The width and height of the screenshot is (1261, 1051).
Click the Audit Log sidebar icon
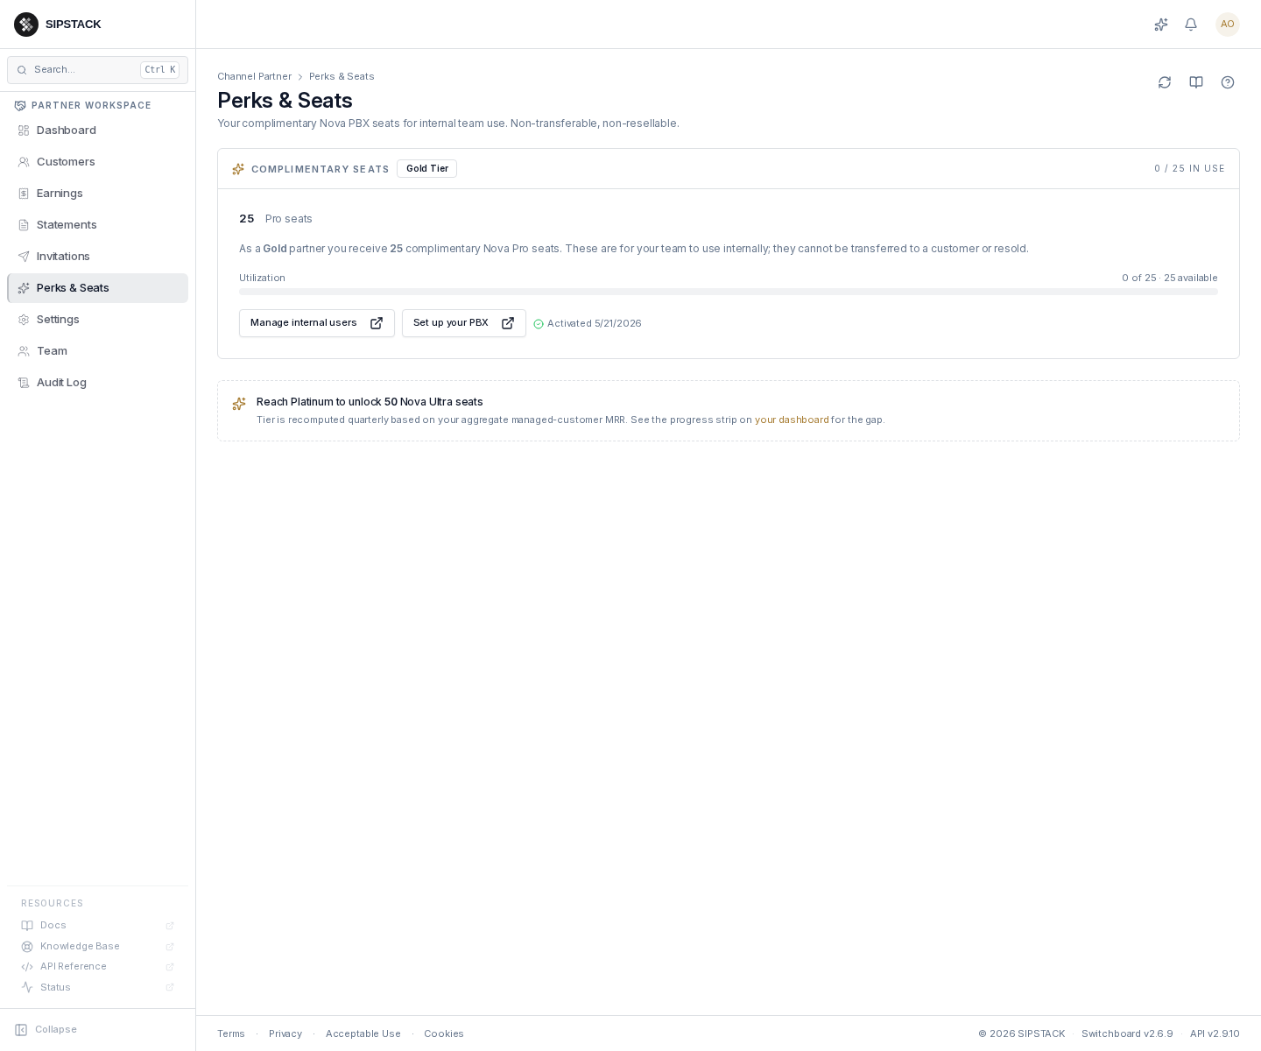pos(24,383)
